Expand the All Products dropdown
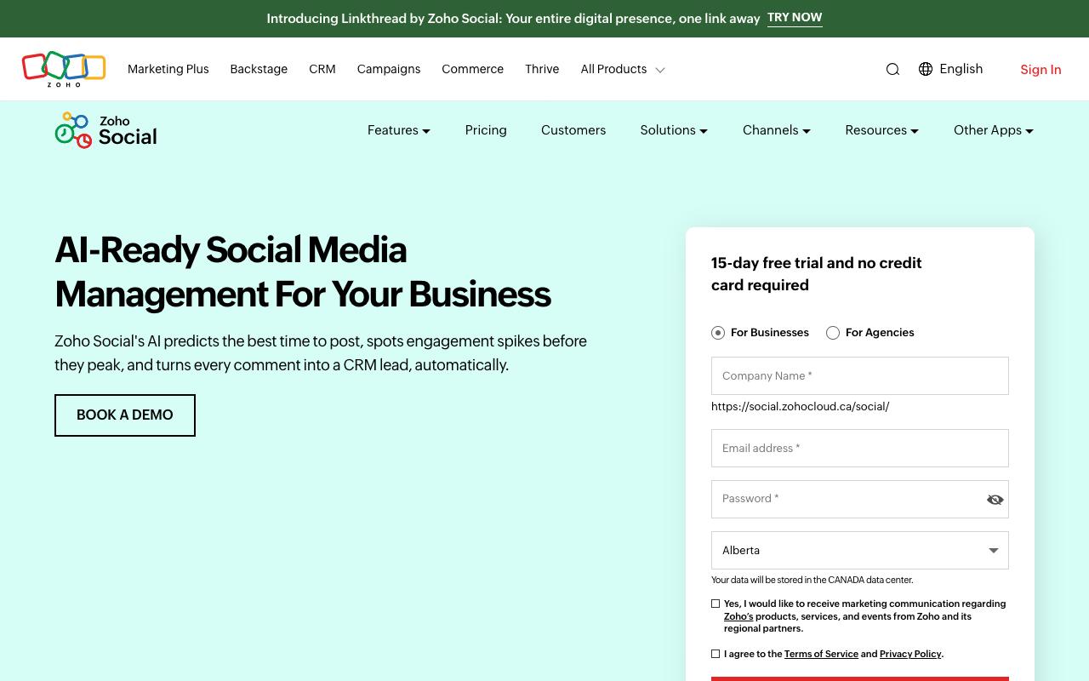Image resolution: width=1089 pixels, height=681 pixels. tap(623, 69)
